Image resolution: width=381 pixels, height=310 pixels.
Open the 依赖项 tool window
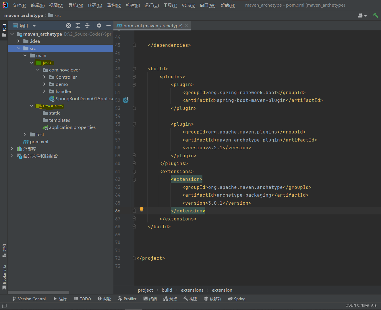(x=212, y=299)
